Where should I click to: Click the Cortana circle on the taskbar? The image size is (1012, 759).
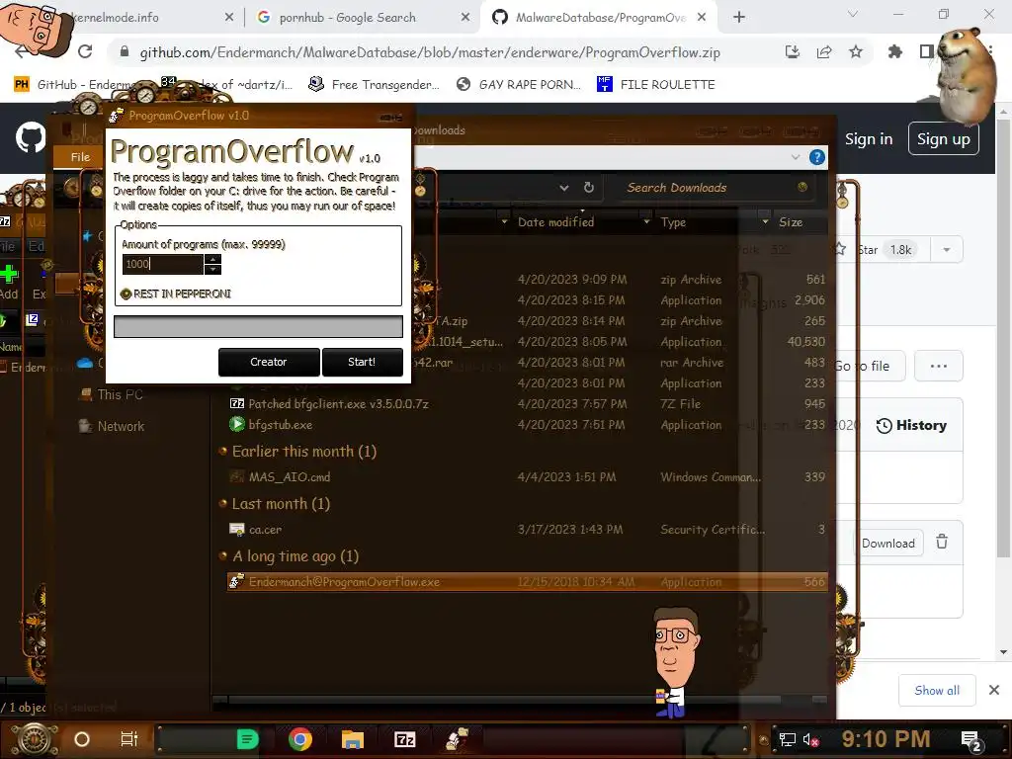click(x=82, y=739)
